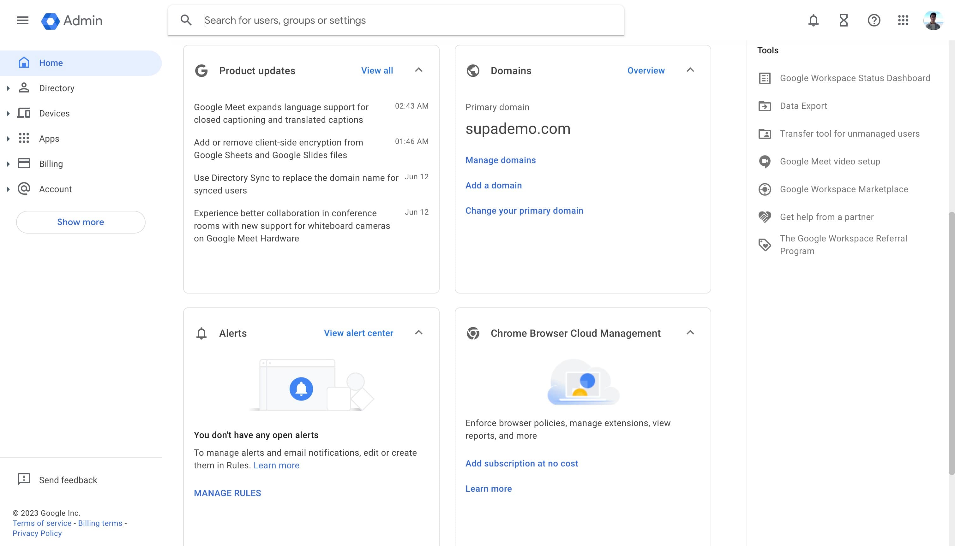Click the Transfer tool folder icon
Viewport: 955px width, 546px height.
[764, 134]
